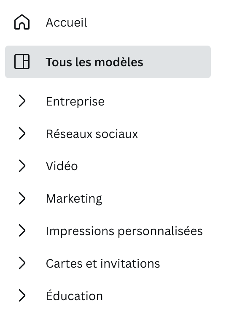The image size is (237, 320).
Task: Select the Impressions personnalisées label
Action: coord(124,231)
